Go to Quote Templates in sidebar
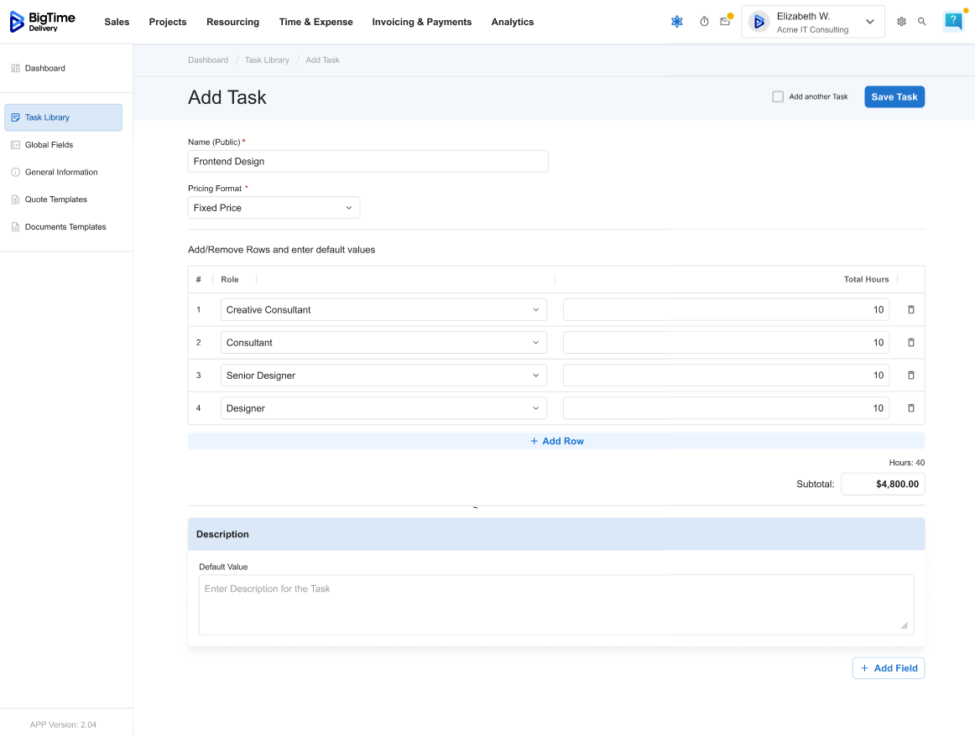The image size is (975, 736). click(55, 200)
